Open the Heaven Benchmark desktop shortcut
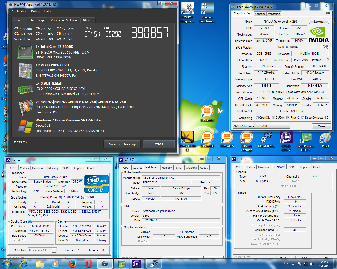The image size is (337, 269). tap(207, 13)
